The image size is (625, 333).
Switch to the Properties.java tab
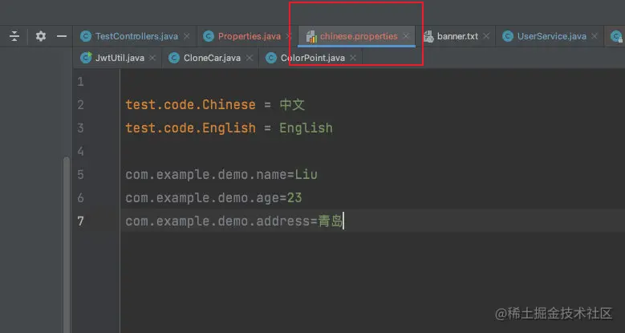(x=250, y=36)
